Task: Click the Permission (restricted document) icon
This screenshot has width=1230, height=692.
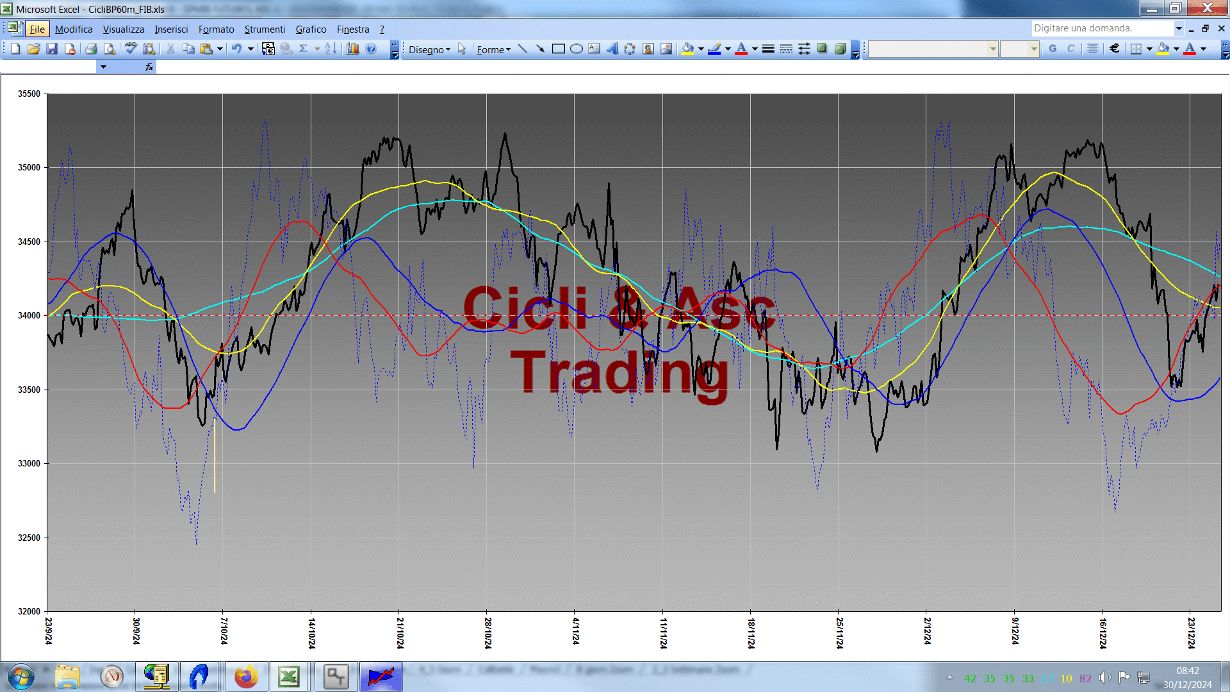Action: point(70,49)
